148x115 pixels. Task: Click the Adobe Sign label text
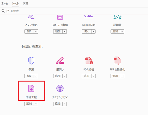point(89,25)
